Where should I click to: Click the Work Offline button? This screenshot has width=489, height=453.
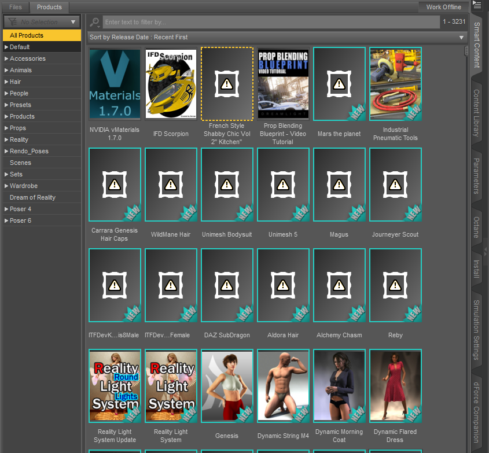[x=443, y=7]
